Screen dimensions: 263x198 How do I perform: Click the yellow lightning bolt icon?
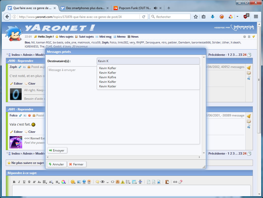tap(254, 37)
